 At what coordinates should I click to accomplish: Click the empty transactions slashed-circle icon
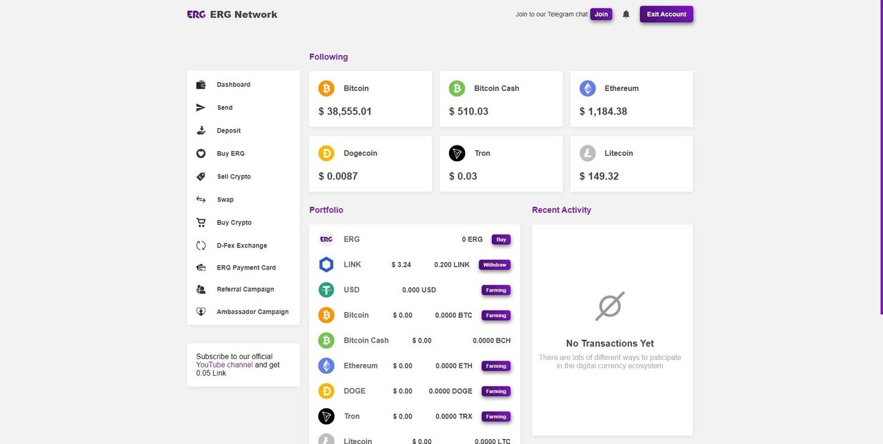[610, 306]
